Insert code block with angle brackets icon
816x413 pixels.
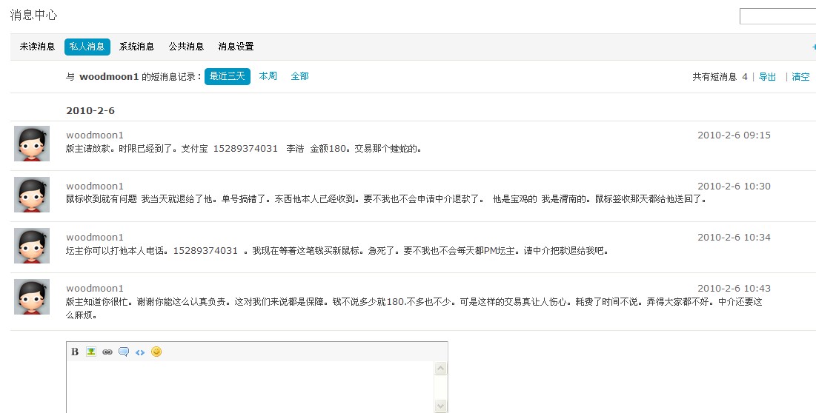140,352
